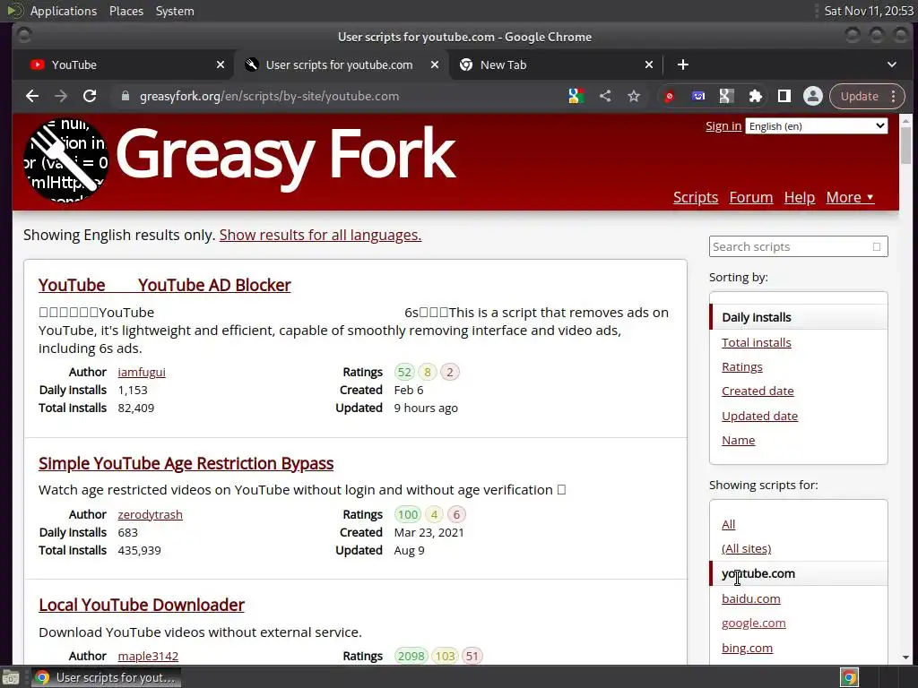The width and height of the screenshot is (918, 688).
Task: Open the purple mask extension icon
Action: tap(697, 96)
